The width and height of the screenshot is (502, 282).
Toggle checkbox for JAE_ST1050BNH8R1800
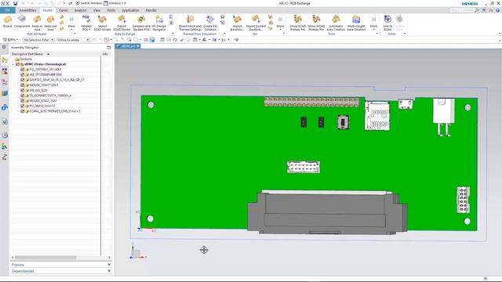pyautogui.click(x=23, y=74)
